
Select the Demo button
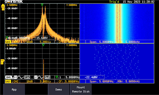pyautogui.click(x=59, y=89)
